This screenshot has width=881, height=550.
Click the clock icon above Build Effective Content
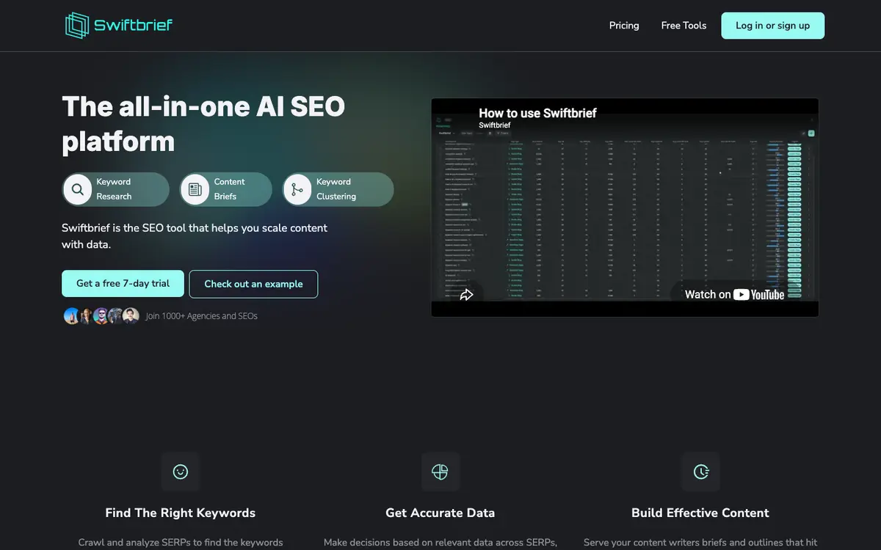pos(700,472)
